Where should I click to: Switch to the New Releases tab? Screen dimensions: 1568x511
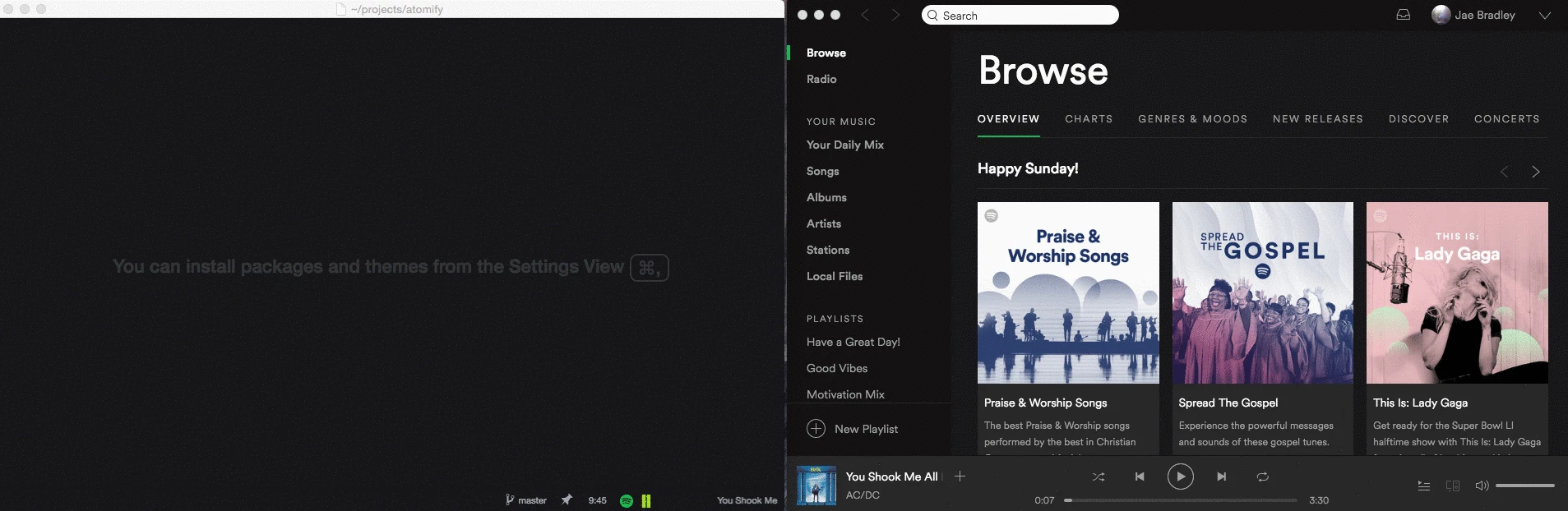coord(1318,119)
